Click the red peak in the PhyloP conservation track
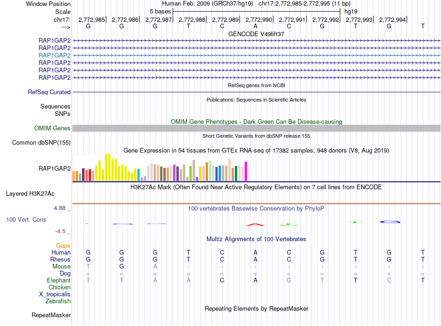This screenshot has height=326, width=441. (x=255, y=224)
